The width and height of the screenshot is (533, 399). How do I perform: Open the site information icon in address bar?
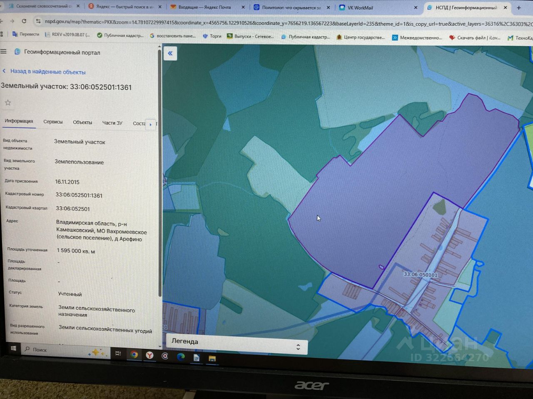[x=38, y=21]
